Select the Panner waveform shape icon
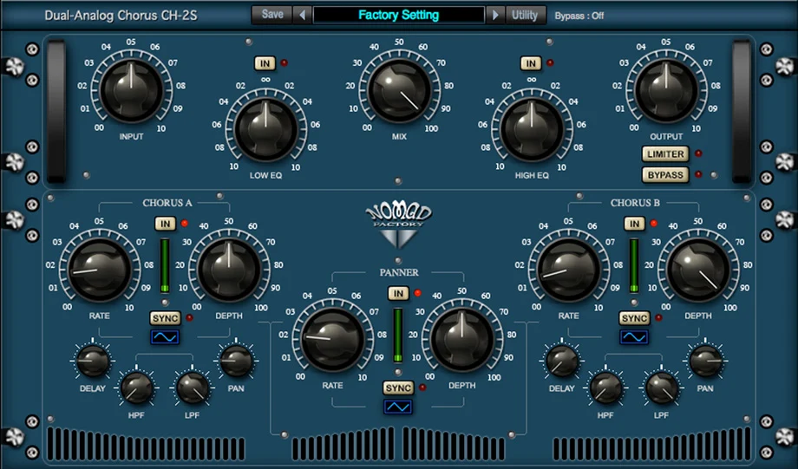This screenshot has width=798, height=469. point(398,407)
